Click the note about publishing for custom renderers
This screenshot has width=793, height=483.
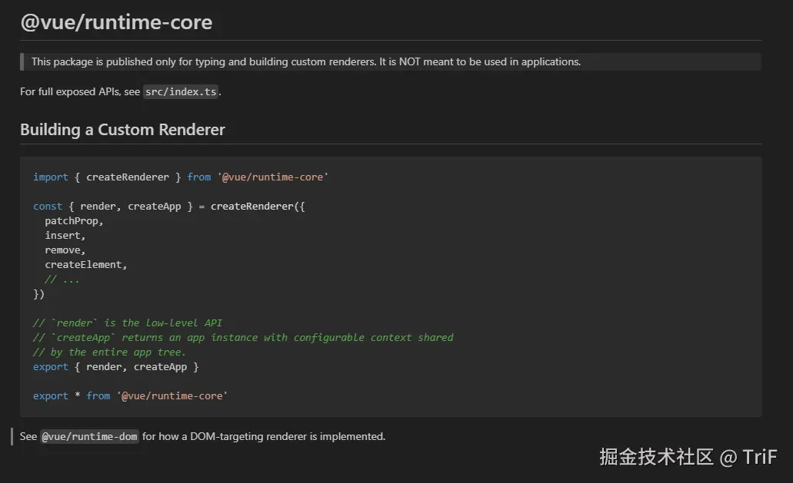coord(305,62)
